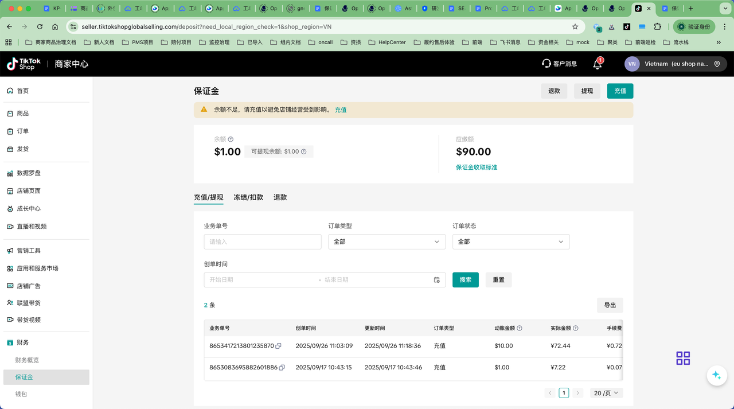
Task: Open the purple grid widget icon
Action: [x=683, y=359]
